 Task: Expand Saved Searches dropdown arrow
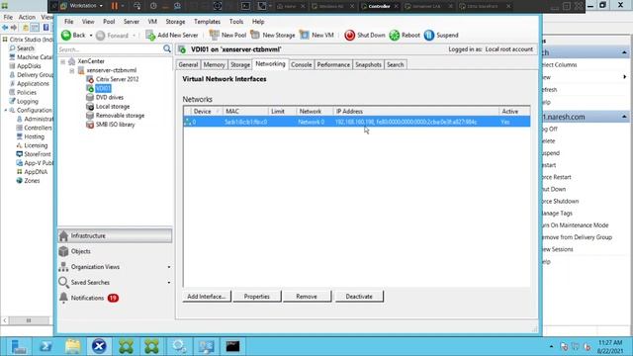pos(169,283)
